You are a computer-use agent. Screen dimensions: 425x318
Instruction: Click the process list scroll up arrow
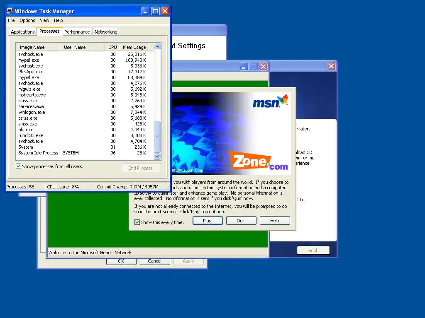coord(157,47)
